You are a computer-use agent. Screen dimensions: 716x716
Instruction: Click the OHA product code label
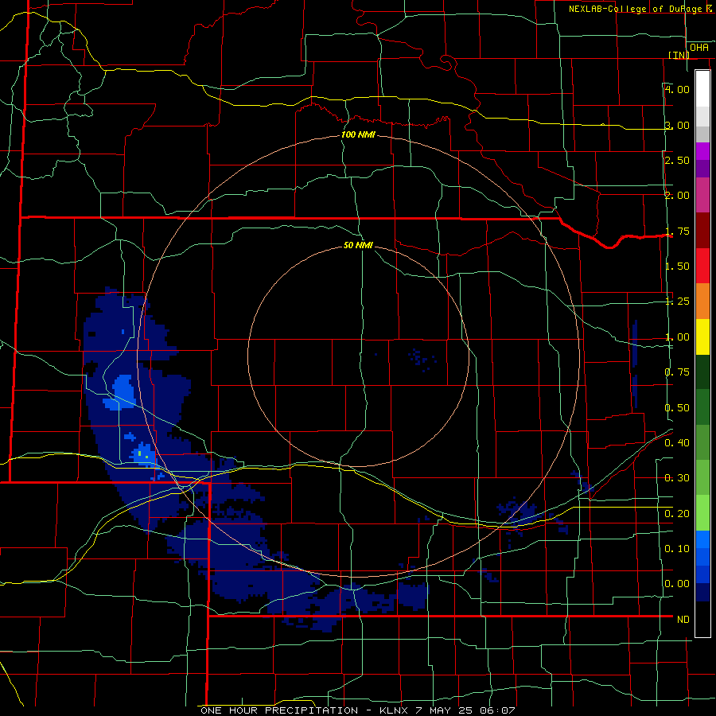coord(699,48)
